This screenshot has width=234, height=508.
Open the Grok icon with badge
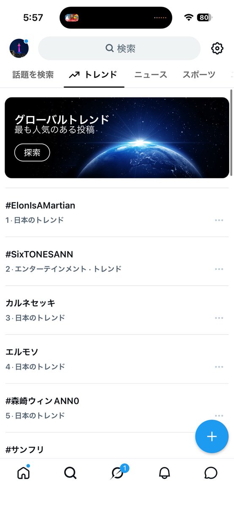[x=118, y=472]
